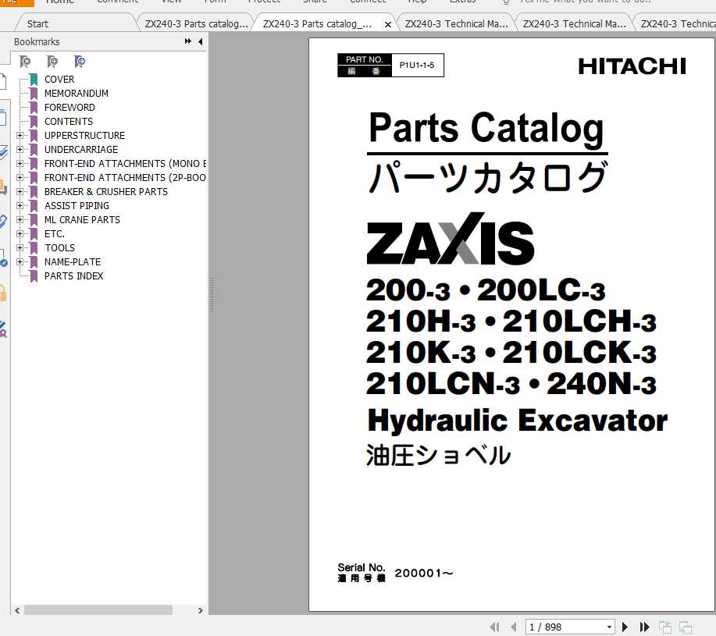Click the horizontal scrollbar below bookmarks
This screenshot has height=636, width=716.
(x=102, y=610)
